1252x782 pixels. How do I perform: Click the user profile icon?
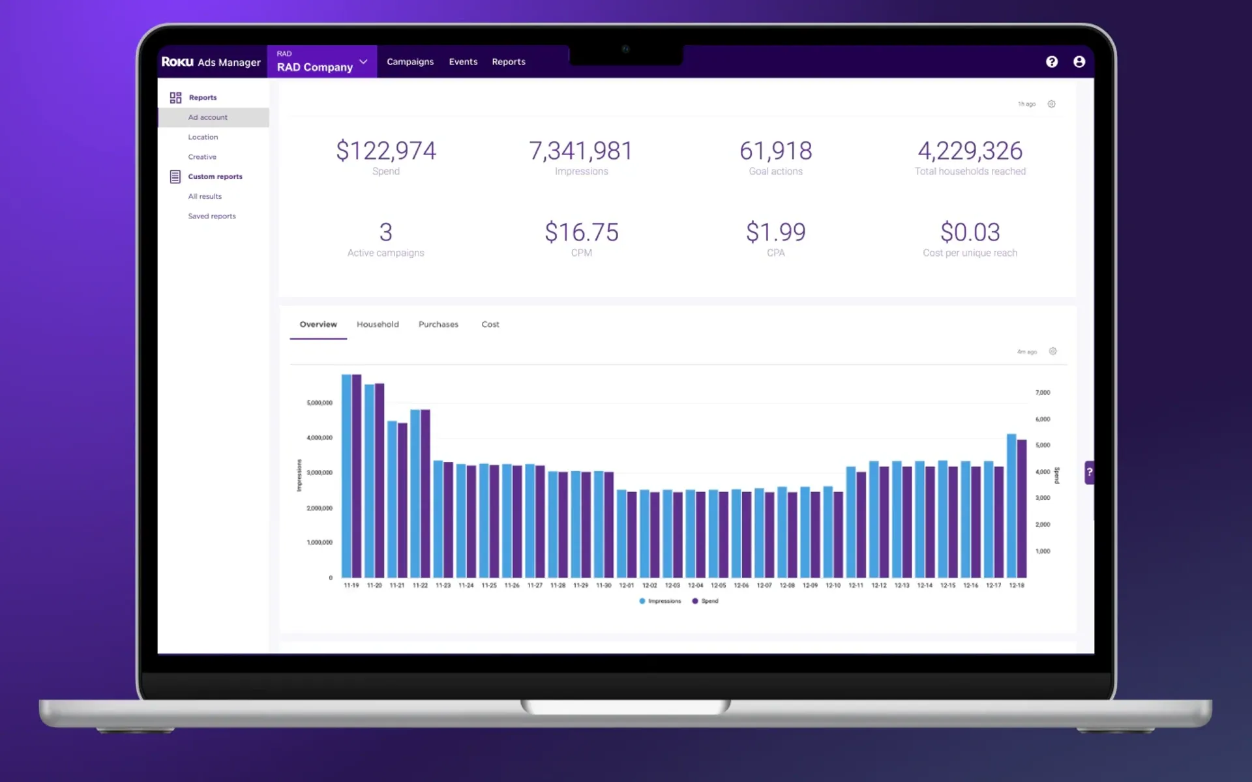(1079, 61)
